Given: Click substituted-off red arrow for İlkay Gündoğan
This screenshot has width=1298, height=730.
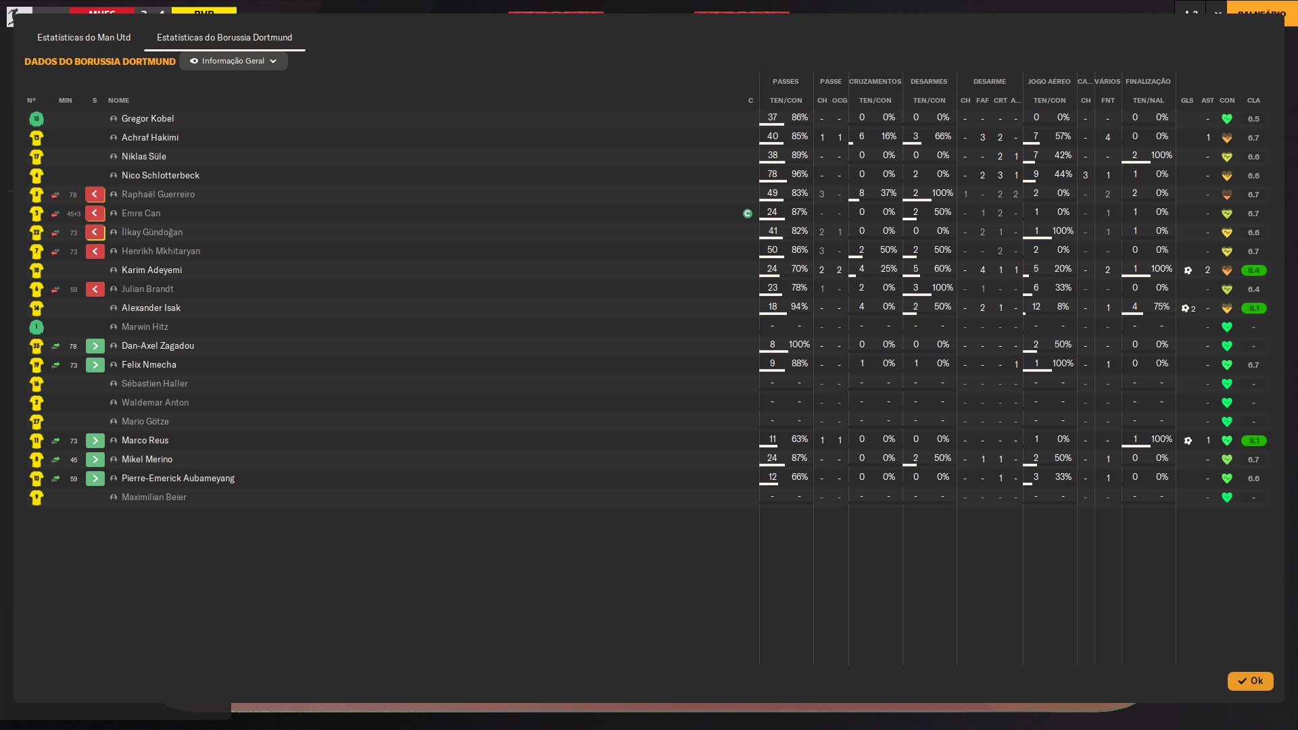Looking at the screenshot, I should pyautogui.click(x=95, y=233).
